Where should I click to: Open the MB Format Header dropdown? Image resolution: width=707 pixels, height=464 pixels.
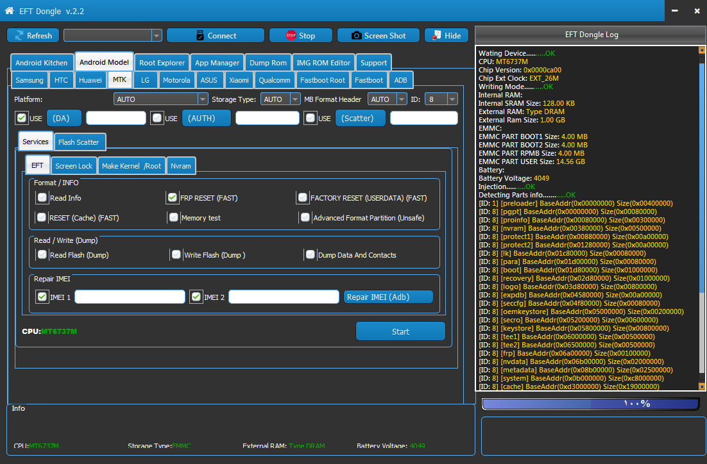[401, 99]
